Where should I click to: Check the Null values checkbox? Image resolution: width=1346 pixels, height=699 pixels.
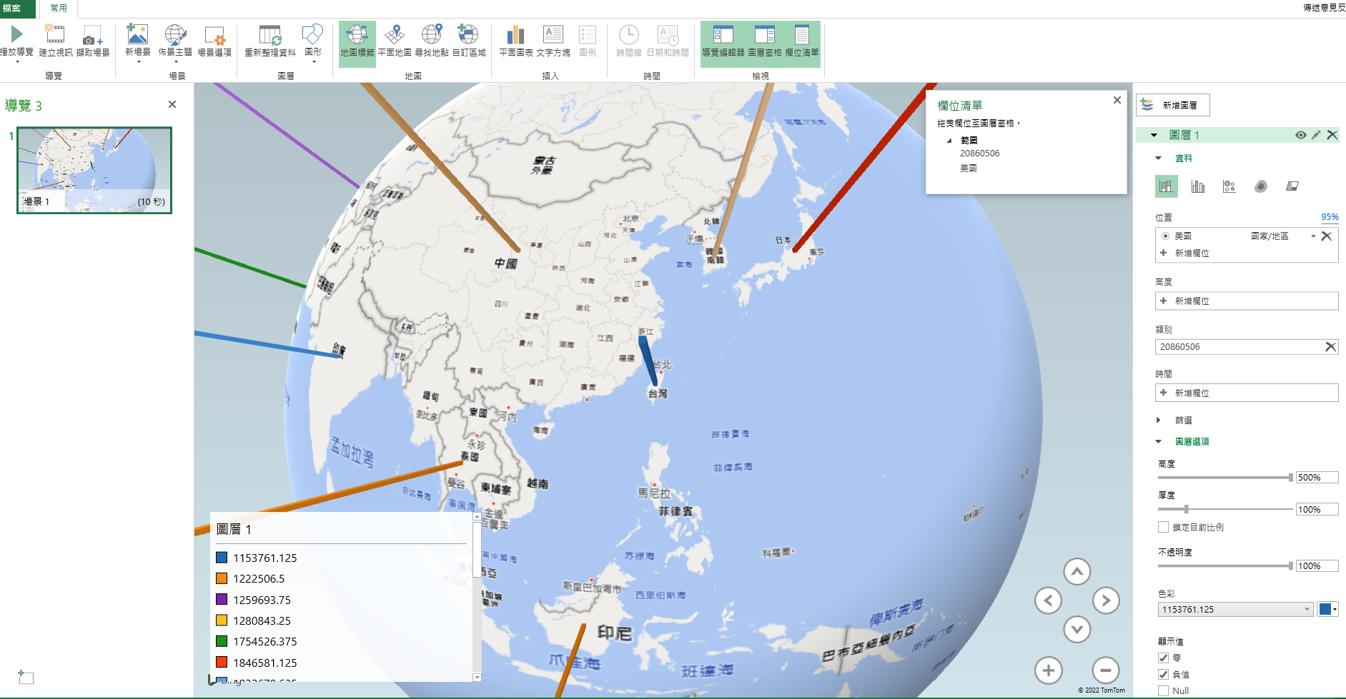[1164, 691]
